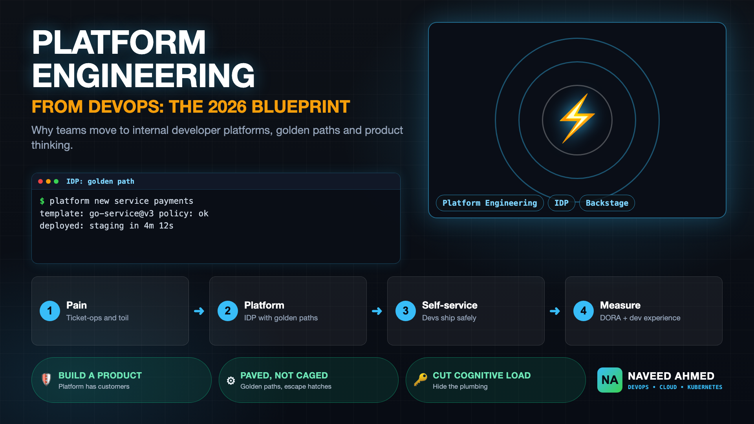Click the Measure step title

620,305
